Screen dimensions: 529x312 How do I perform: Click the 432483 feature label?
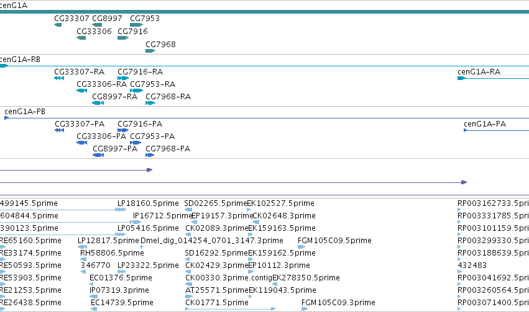point(472,265)
